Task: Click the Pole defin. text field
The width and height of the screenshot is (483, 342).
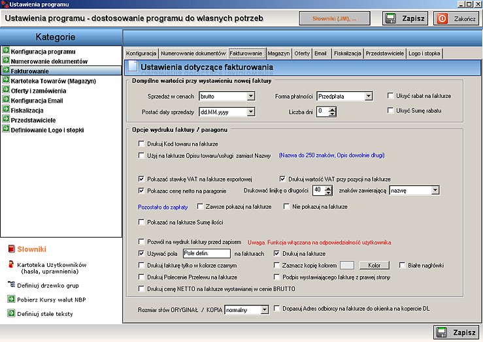Action: (x=207, y=253)
